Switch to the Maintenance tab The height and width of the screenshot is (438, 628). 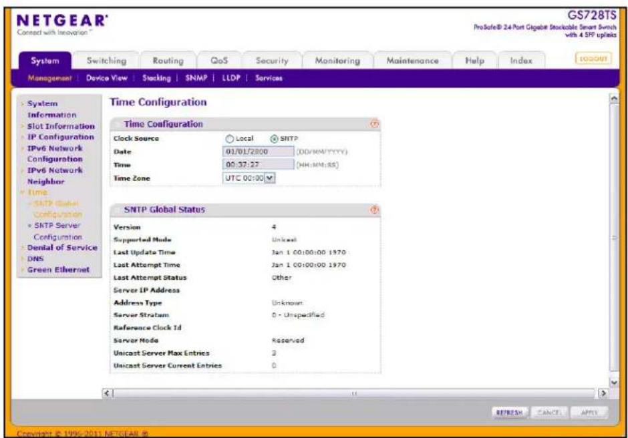point(412,61)
